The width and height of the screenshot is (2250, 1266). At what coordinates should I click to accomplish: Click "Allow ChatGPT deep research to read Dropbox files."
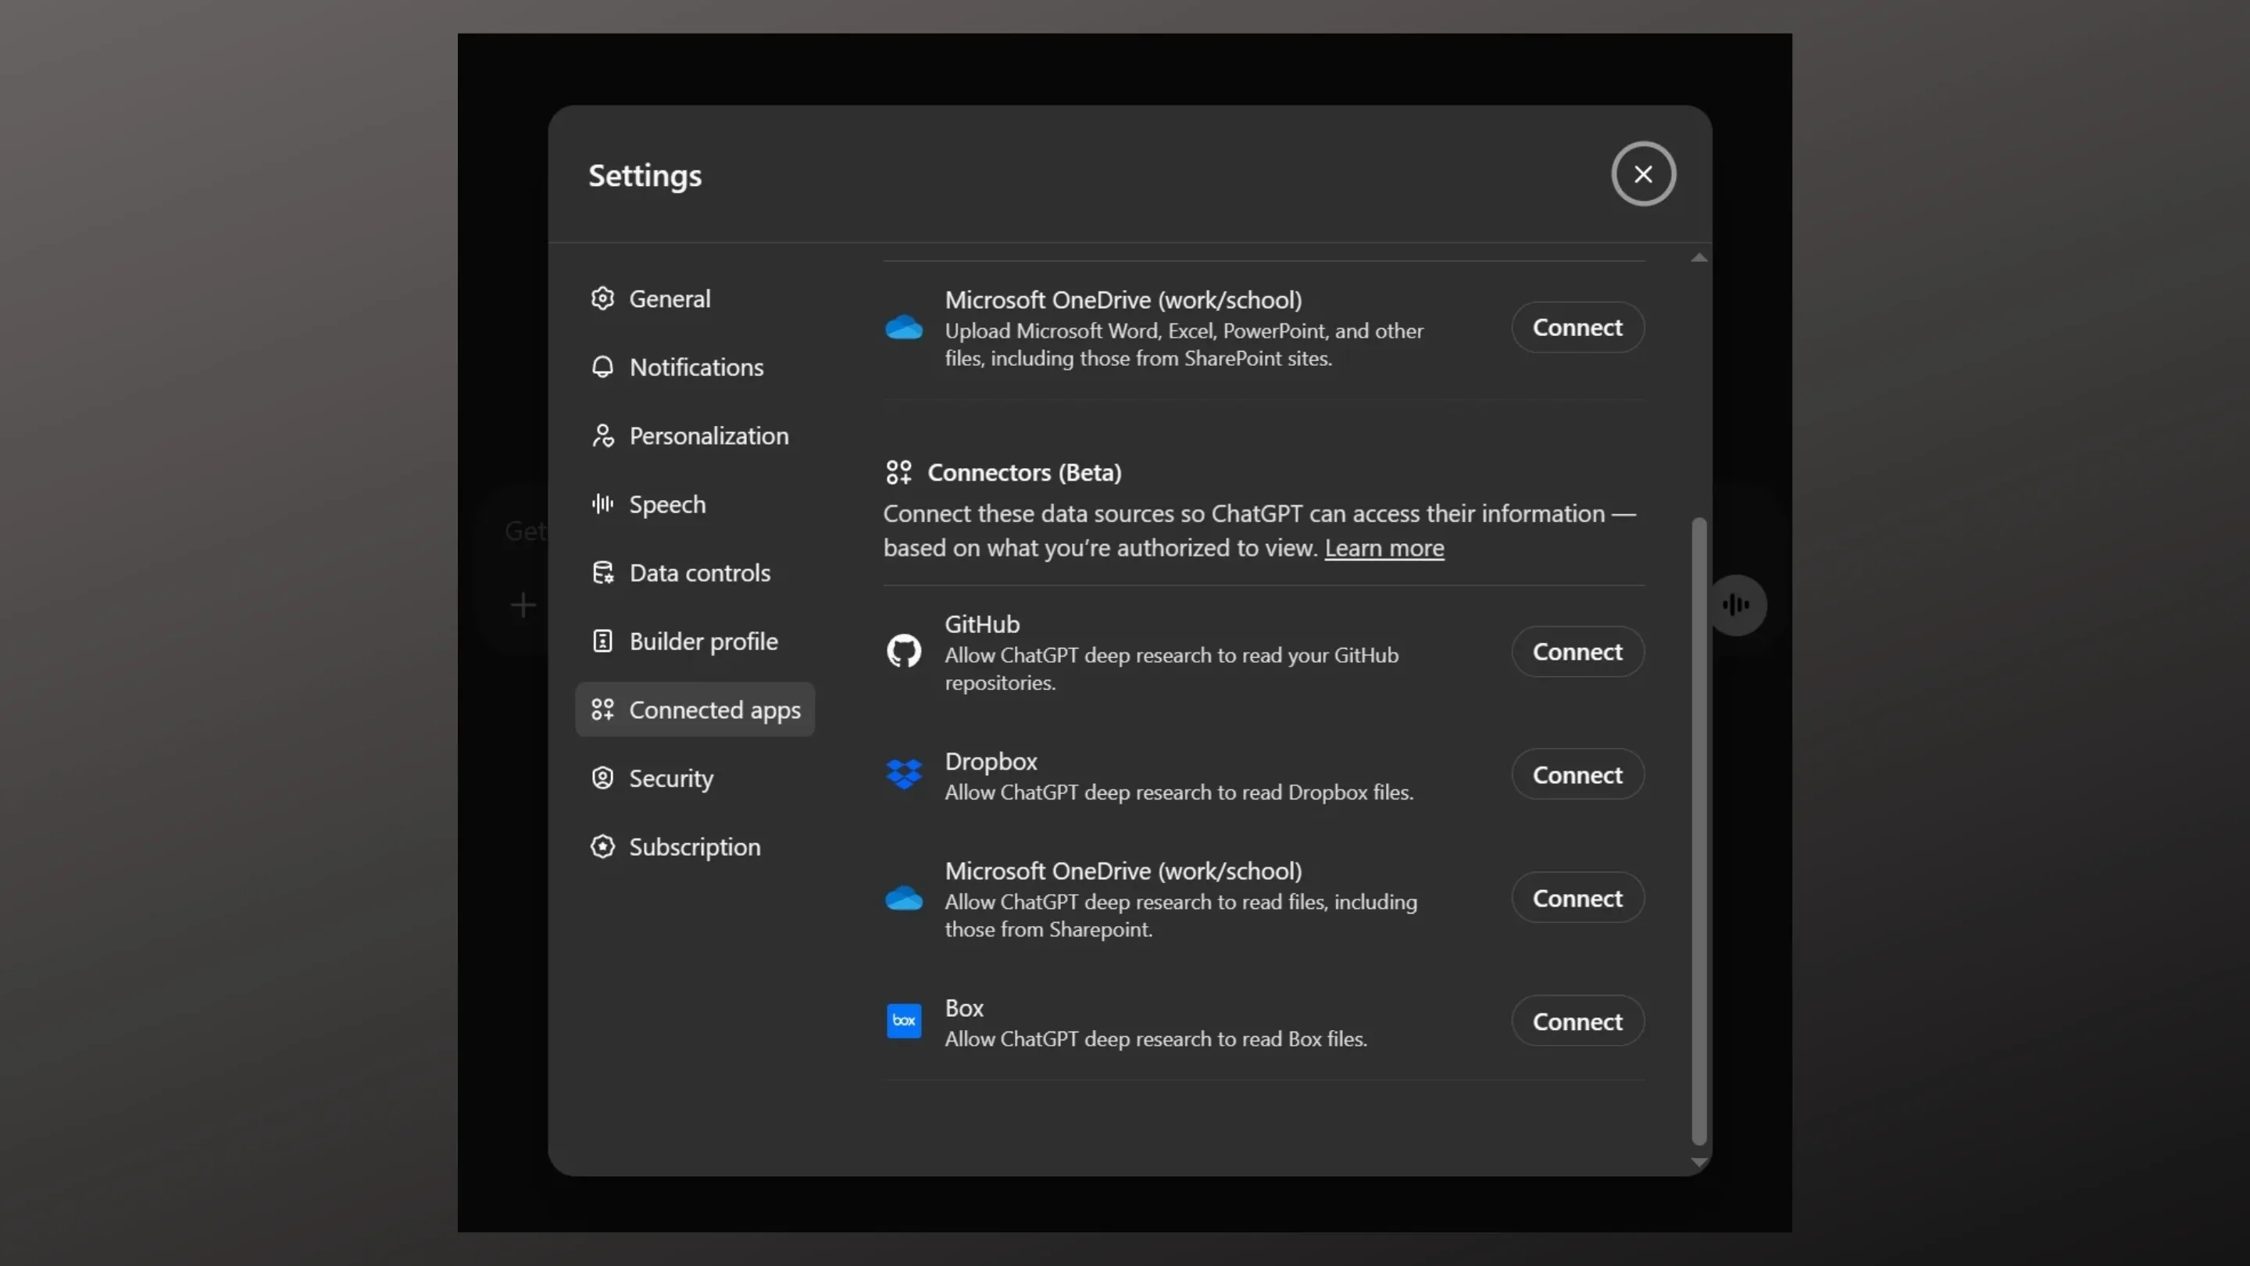pos(1179,793)
